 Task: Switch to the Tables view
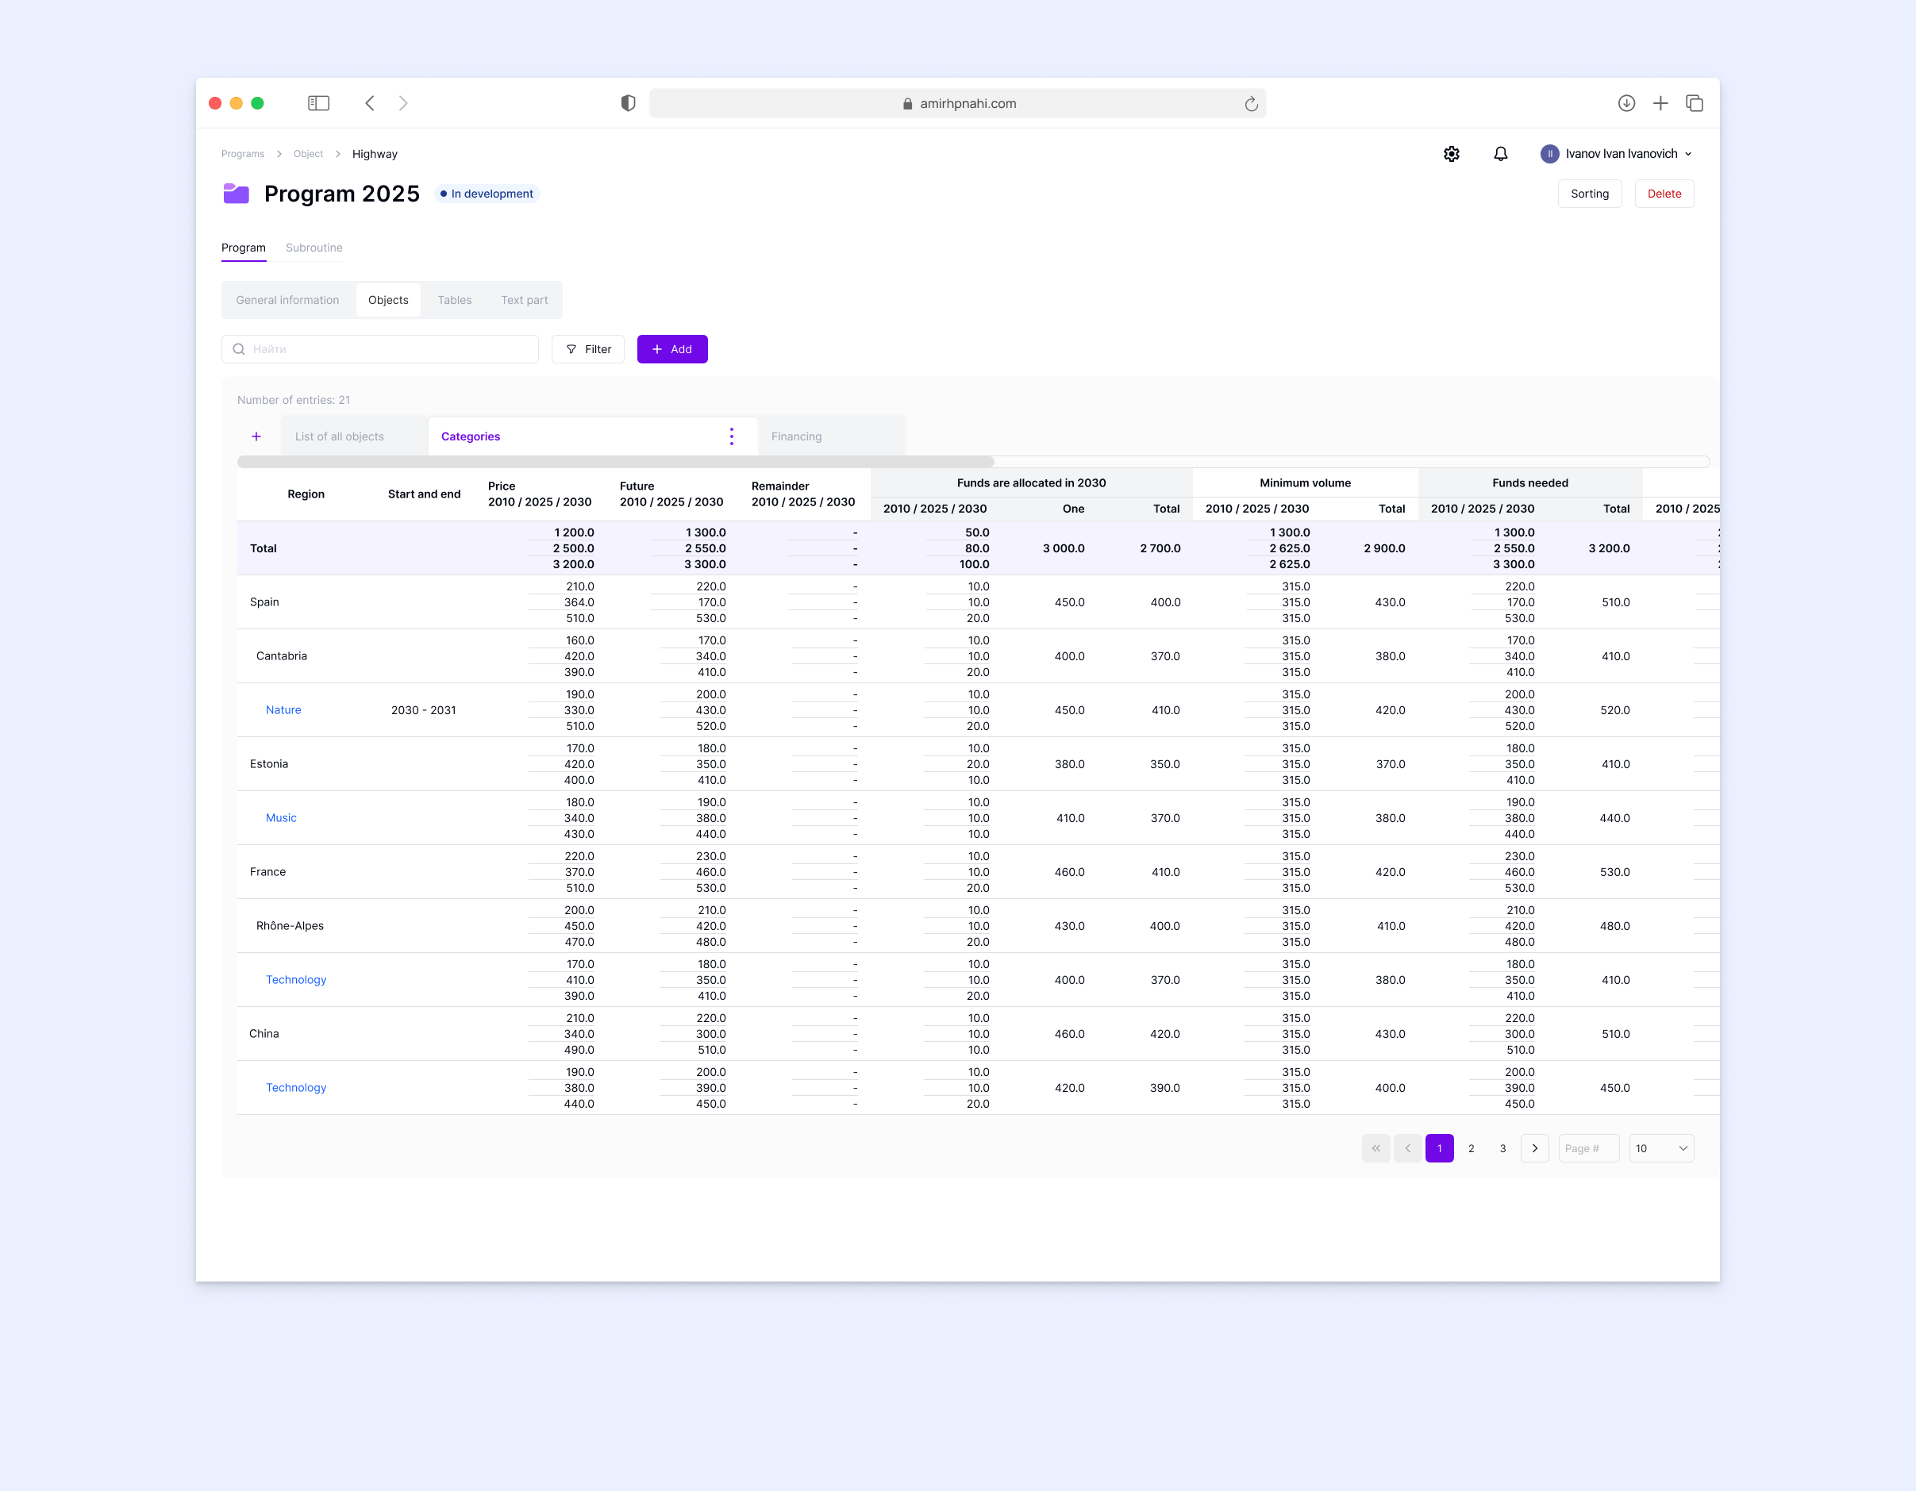pyautogui.click(x=455, y=299)
